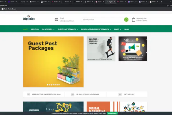Screen dimensions: 172x115
Task: Switch to the WDE browser tab
Action: 77,2
